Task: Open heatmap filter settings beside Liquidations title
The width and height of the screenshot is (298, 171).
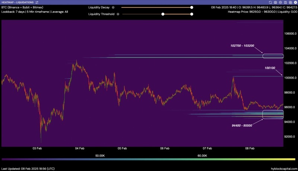Action: (37, 3)
